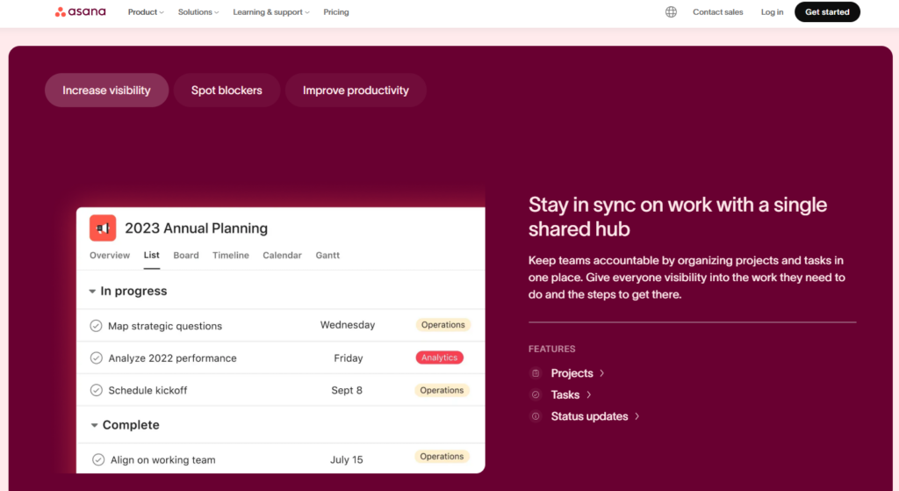Click the megaphone project icon
Viewport: 899px width, 491px height.
click(103, 227)
